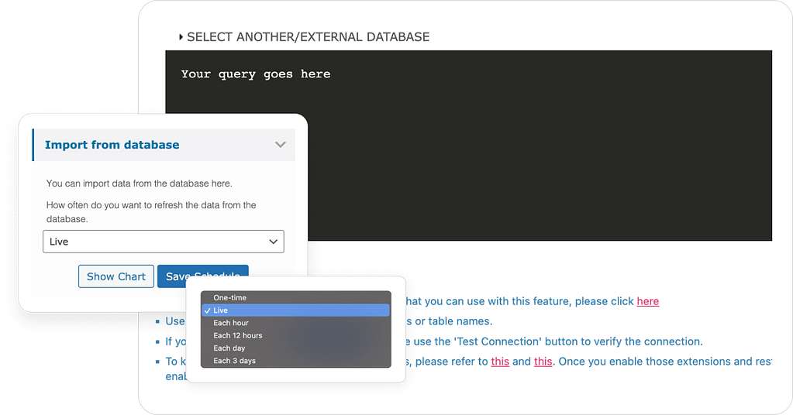Click the down arrow in the Live select box
This screenshot has width=793, height=415.
(x=273, y=242)
